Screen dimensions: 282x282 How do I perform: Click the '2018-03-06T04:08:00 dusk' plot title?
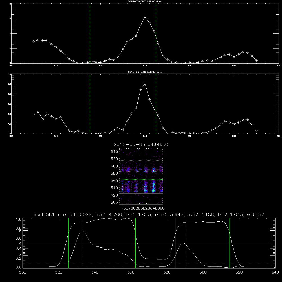pos(145,72)
